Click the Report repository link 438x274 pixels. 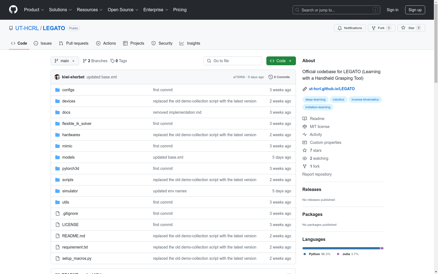pos(317,174)
